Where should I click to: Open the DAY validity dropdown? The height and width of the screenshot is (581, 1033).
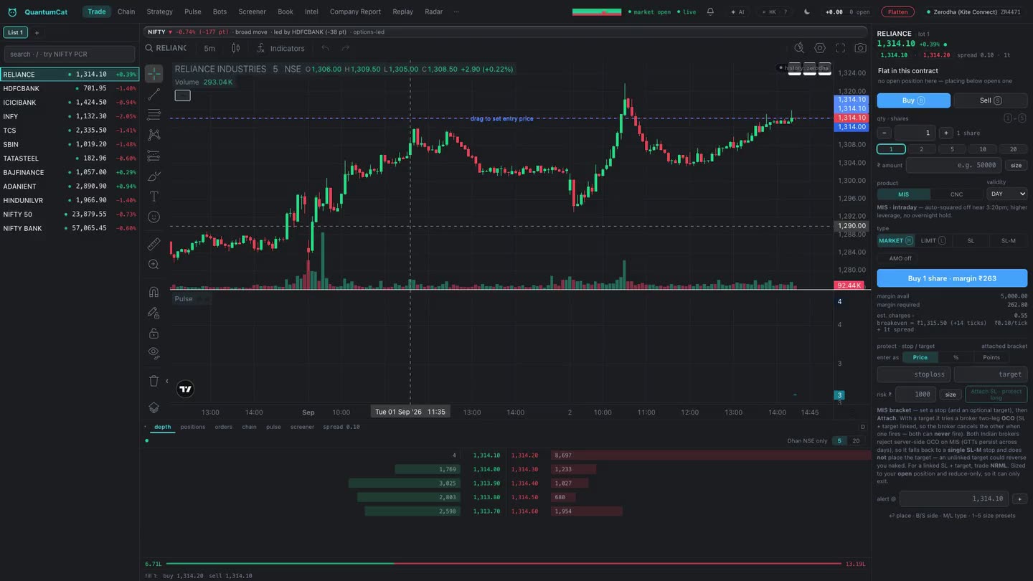pyautogui.click(x=1007, y=194)
